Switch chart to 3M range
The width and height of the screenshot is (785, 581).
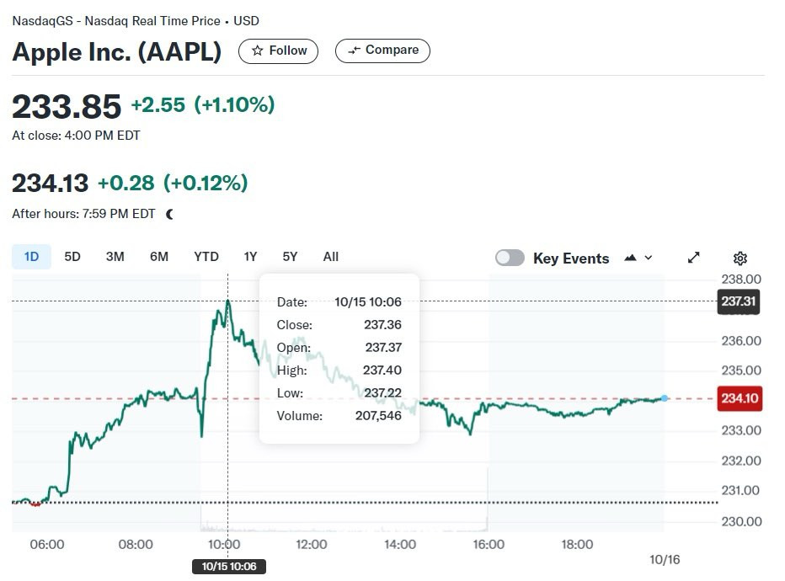(x=115, y=257)
